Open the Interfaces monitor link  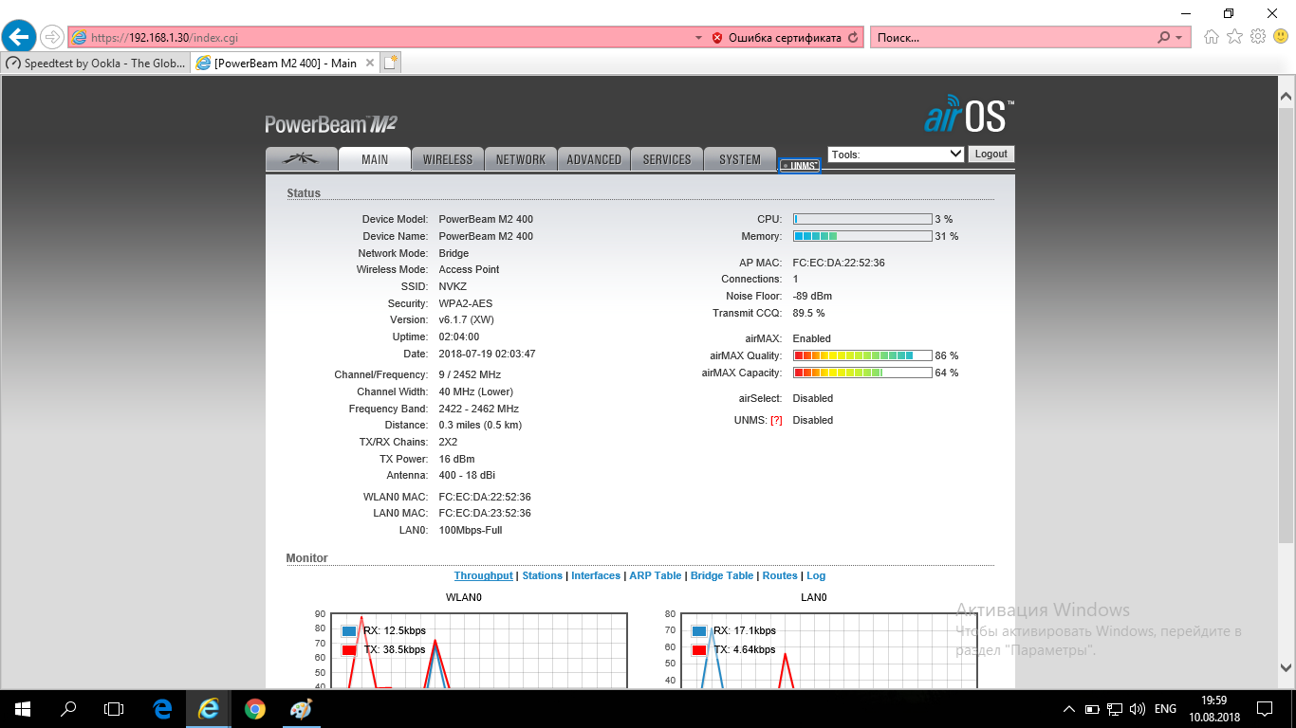click(x=596, y=575)
